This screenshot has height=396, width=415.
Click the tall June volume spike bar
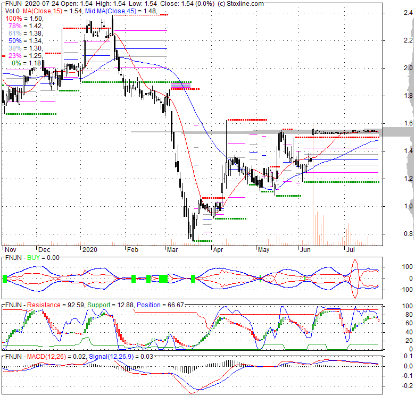[313, 185]
